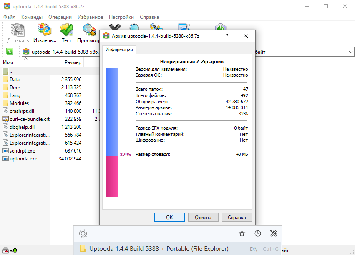Click the parent folder '..' icon
Image resolution: width=355 pixels, height=255 pixels.
tap(6, 71)
